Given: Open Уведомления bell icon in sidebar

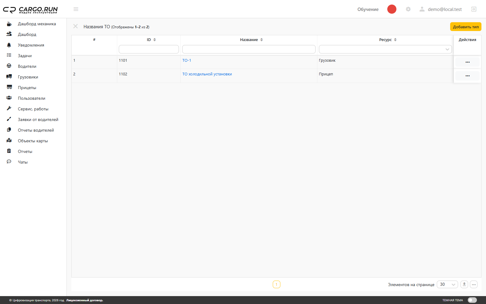Looking at the screenshot, I should (x=9, y=45).
